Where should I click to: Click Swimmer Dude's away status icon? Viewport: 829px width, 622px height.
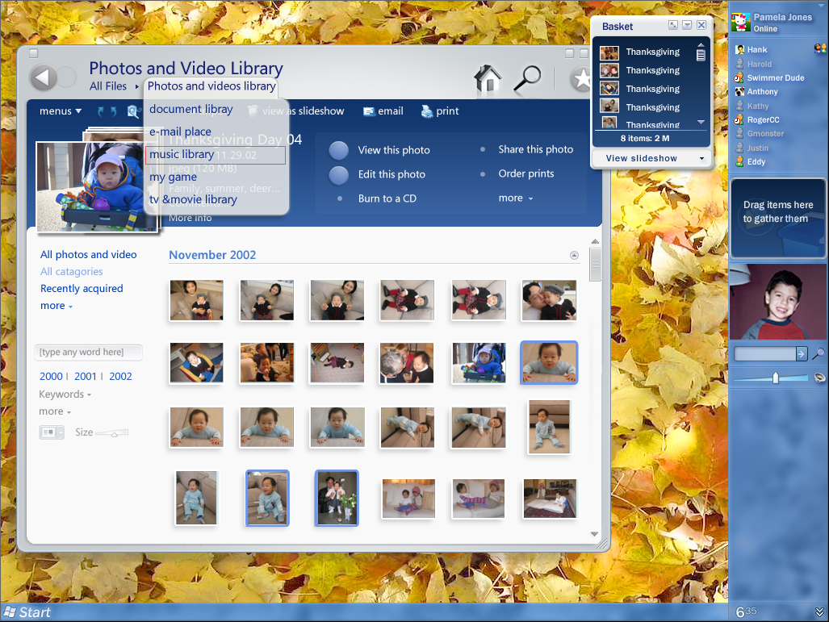coord(739,77)
